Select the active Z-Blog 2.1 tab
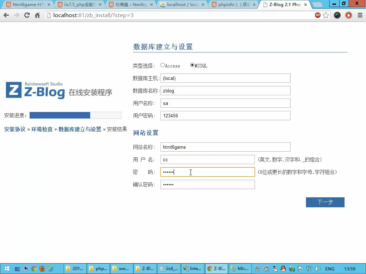This screenshot has width=366, height=274. coord(285,4)
